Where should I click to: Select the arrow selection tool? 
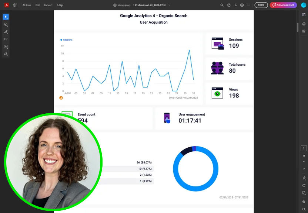(x=6, y=17)
